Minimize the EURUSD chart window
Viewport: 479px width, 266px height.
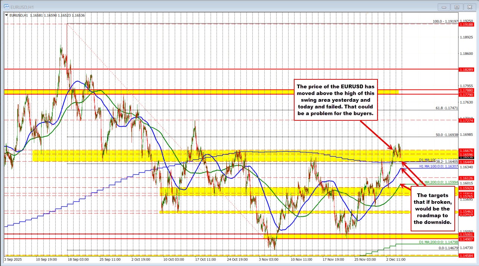444,7
